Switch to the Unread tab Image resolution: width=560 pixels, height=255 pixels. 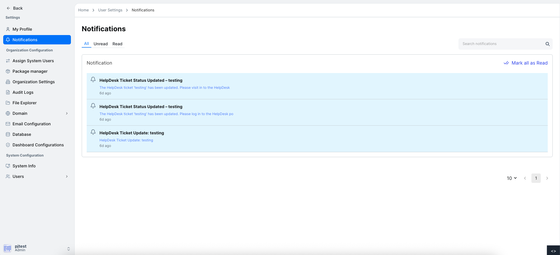[x=101, y=44]
